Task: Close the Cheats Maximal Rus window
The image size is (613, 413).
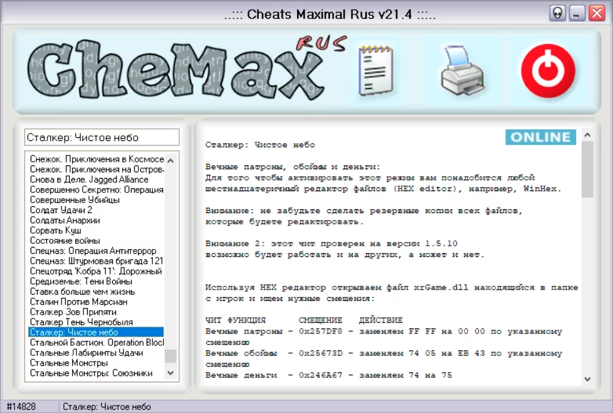Action: click(x=597, y=13)
